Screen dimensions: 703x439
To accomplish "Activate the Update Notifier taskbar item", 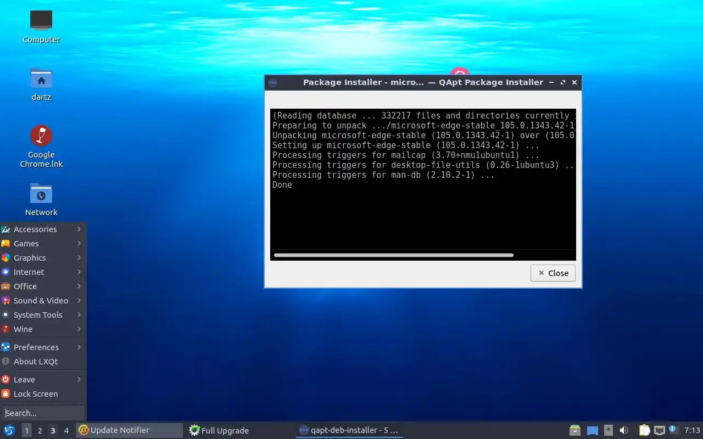I will point(130,430).
